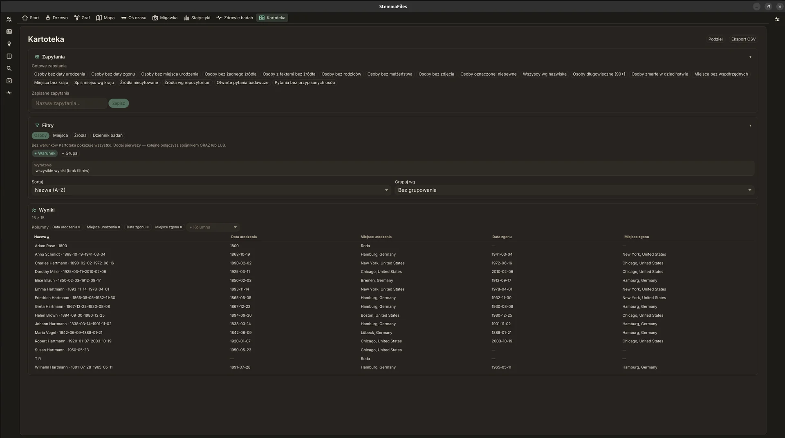
Task: Select the T R row
Action: pyautogui.click(x=392, y=359)
